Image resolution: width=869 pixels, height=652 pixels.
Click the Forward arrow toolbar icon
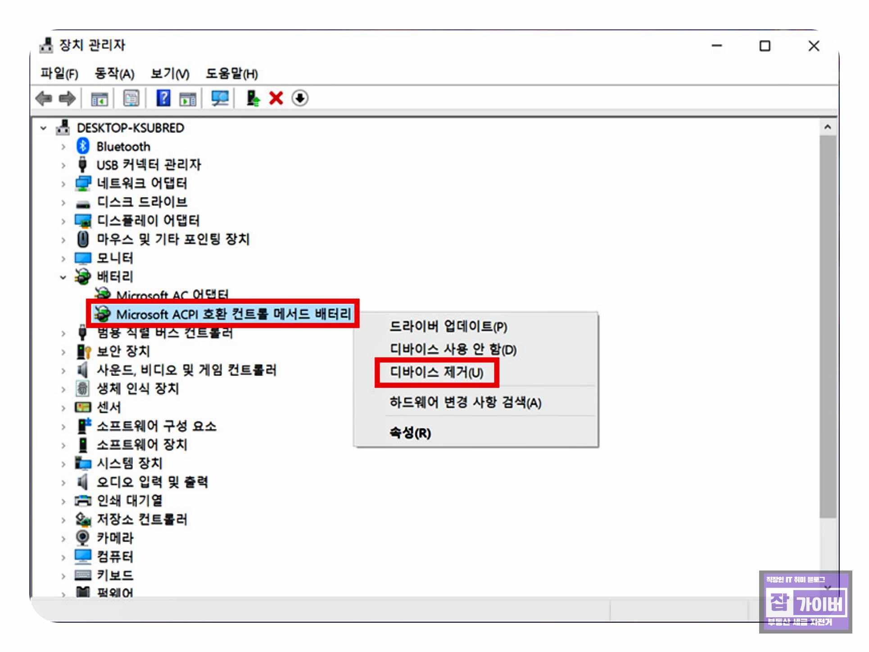click(x=67, y=98)
